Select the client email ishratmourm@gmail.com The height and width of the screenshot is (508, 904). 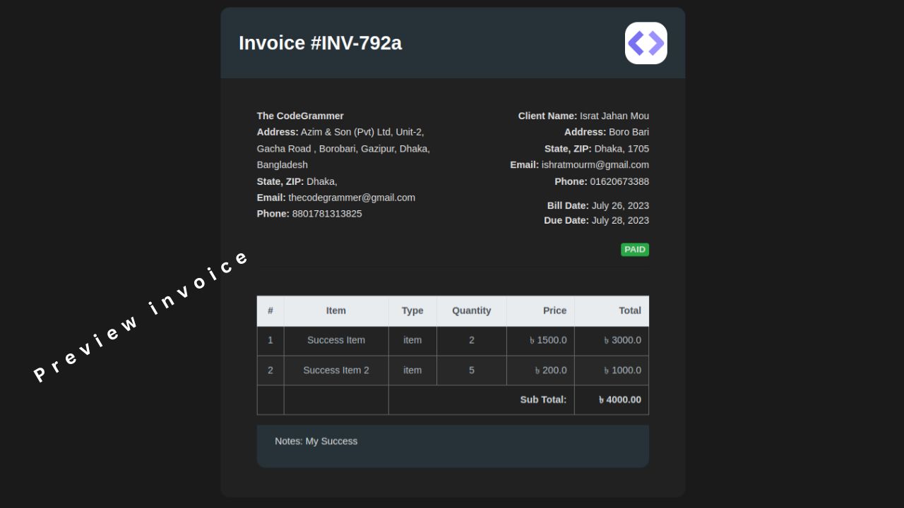tap(595, 165)
